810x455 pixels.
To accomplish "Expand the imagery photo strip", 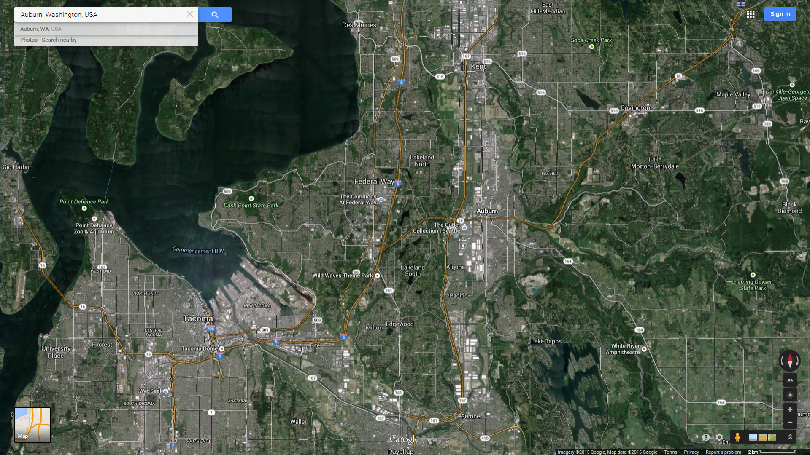I will 790,437.
